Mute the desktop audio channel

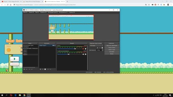83,54
